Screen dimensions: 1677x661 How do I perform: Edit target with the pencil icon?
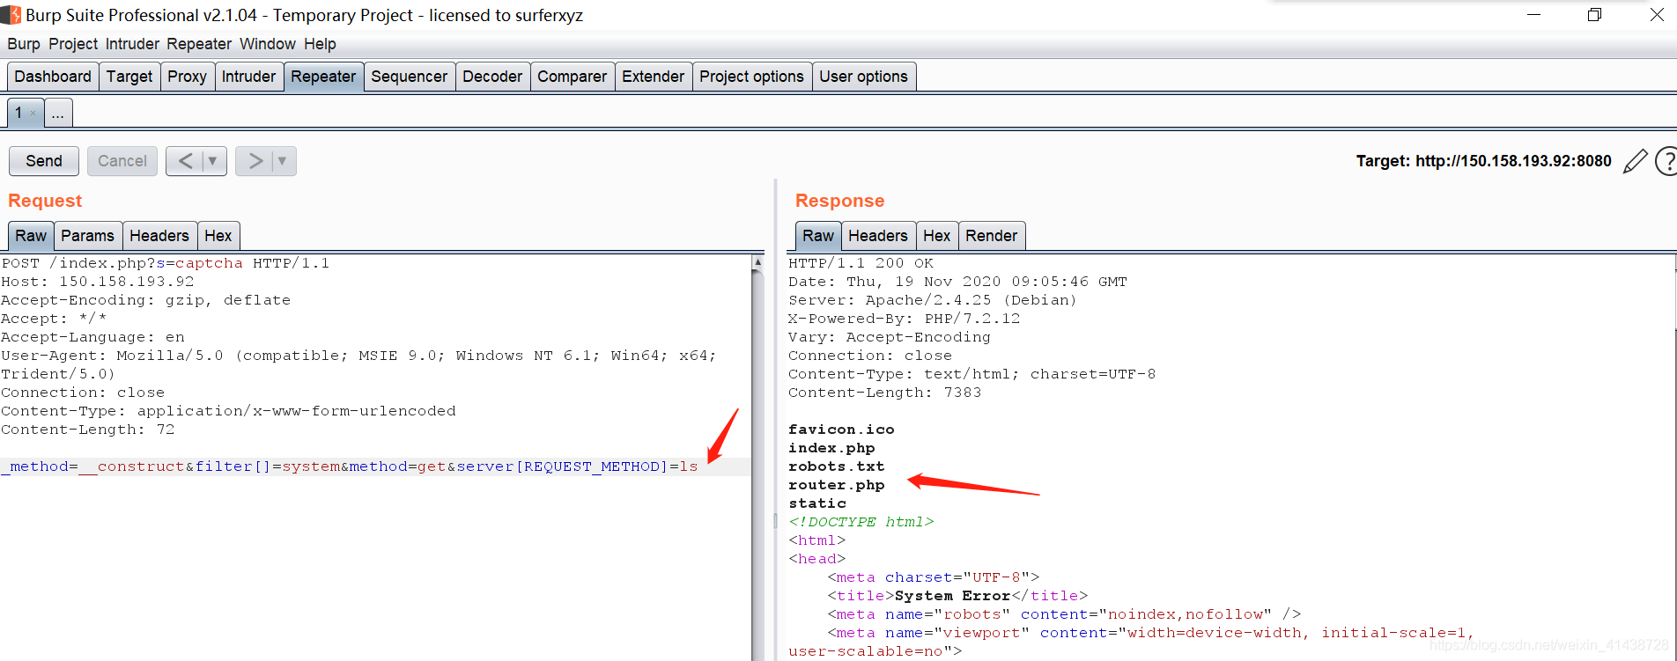pyautogui.click(x=1635, y=161)
